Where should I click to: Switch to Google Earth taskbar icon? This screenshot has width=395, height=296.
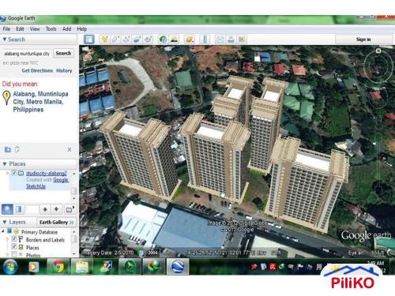click(178, 267)
